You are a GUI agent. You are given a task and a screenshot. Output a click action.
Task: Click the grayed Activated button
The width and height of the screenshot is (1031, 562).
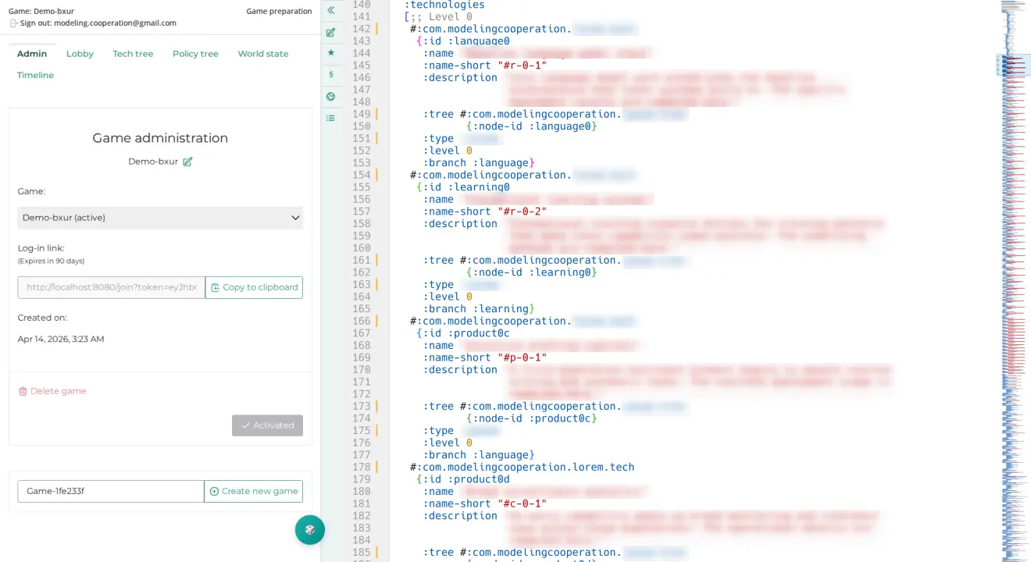coord(267,425)
